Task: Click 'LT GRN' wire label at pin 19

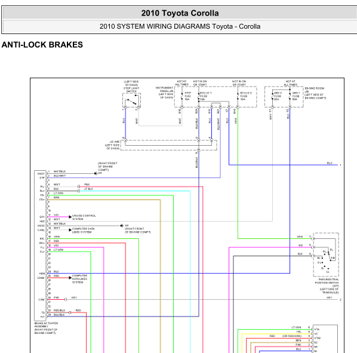Action: pyautogui.click(x=59, y=250)
